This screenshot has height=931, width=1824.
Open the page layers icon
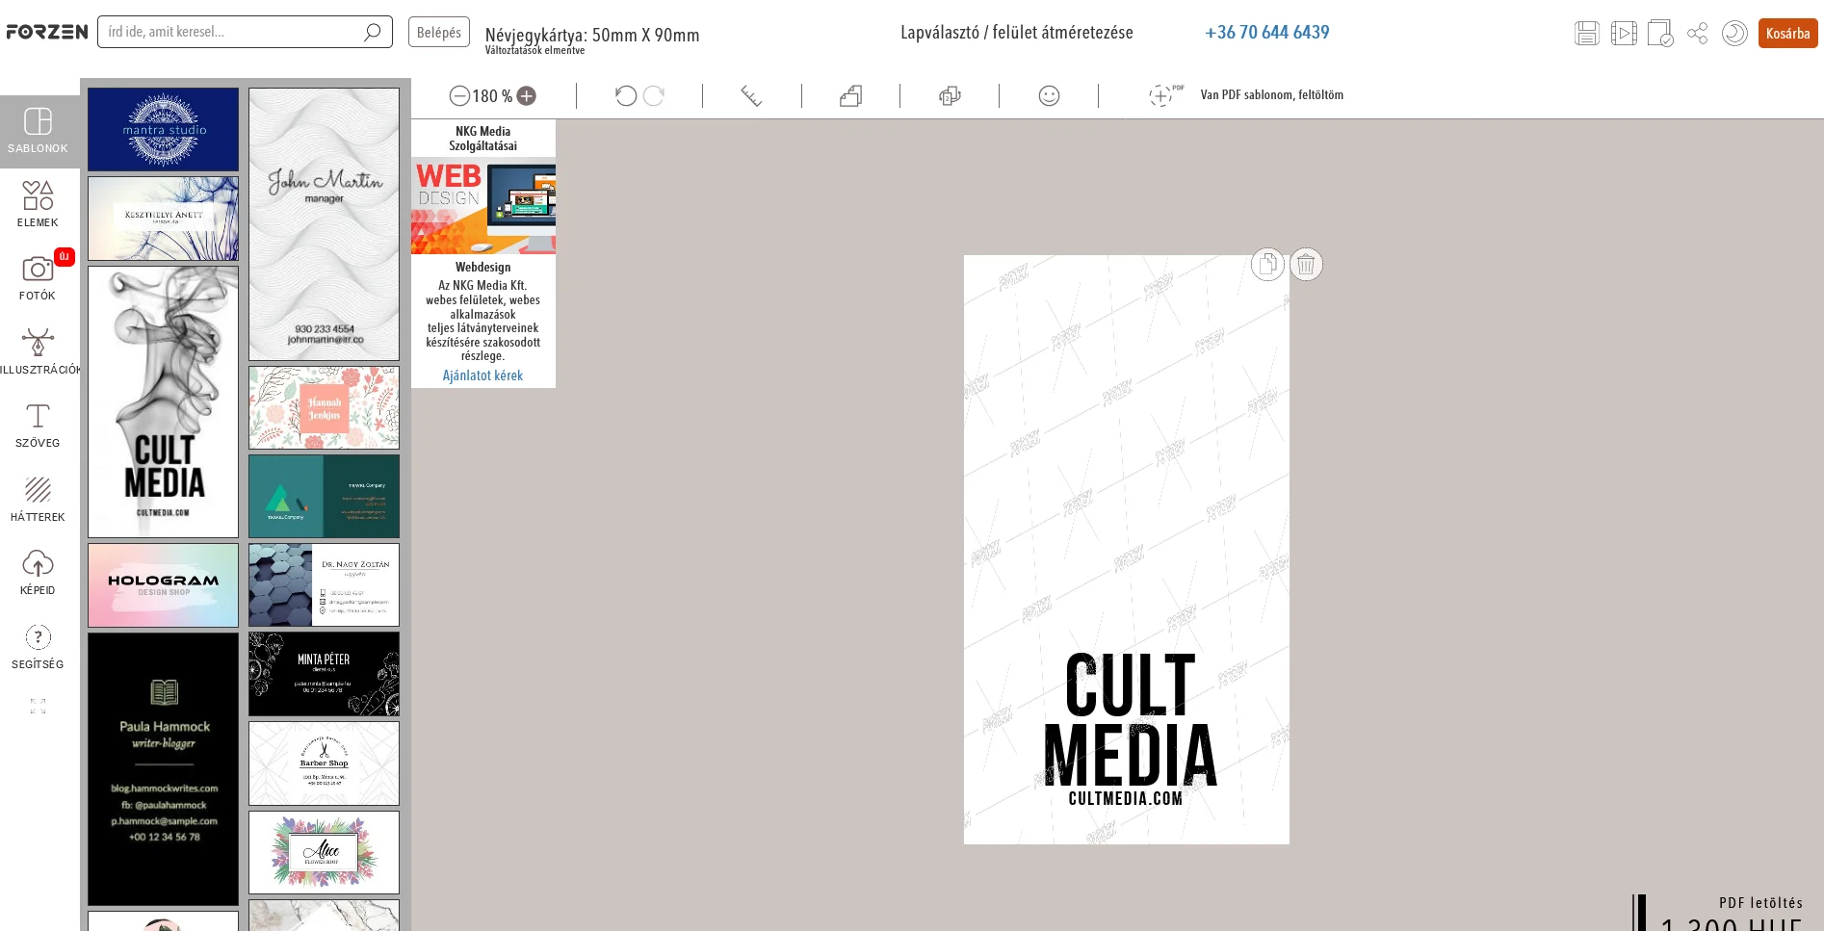pyautogui.click(x=850, y=95)
